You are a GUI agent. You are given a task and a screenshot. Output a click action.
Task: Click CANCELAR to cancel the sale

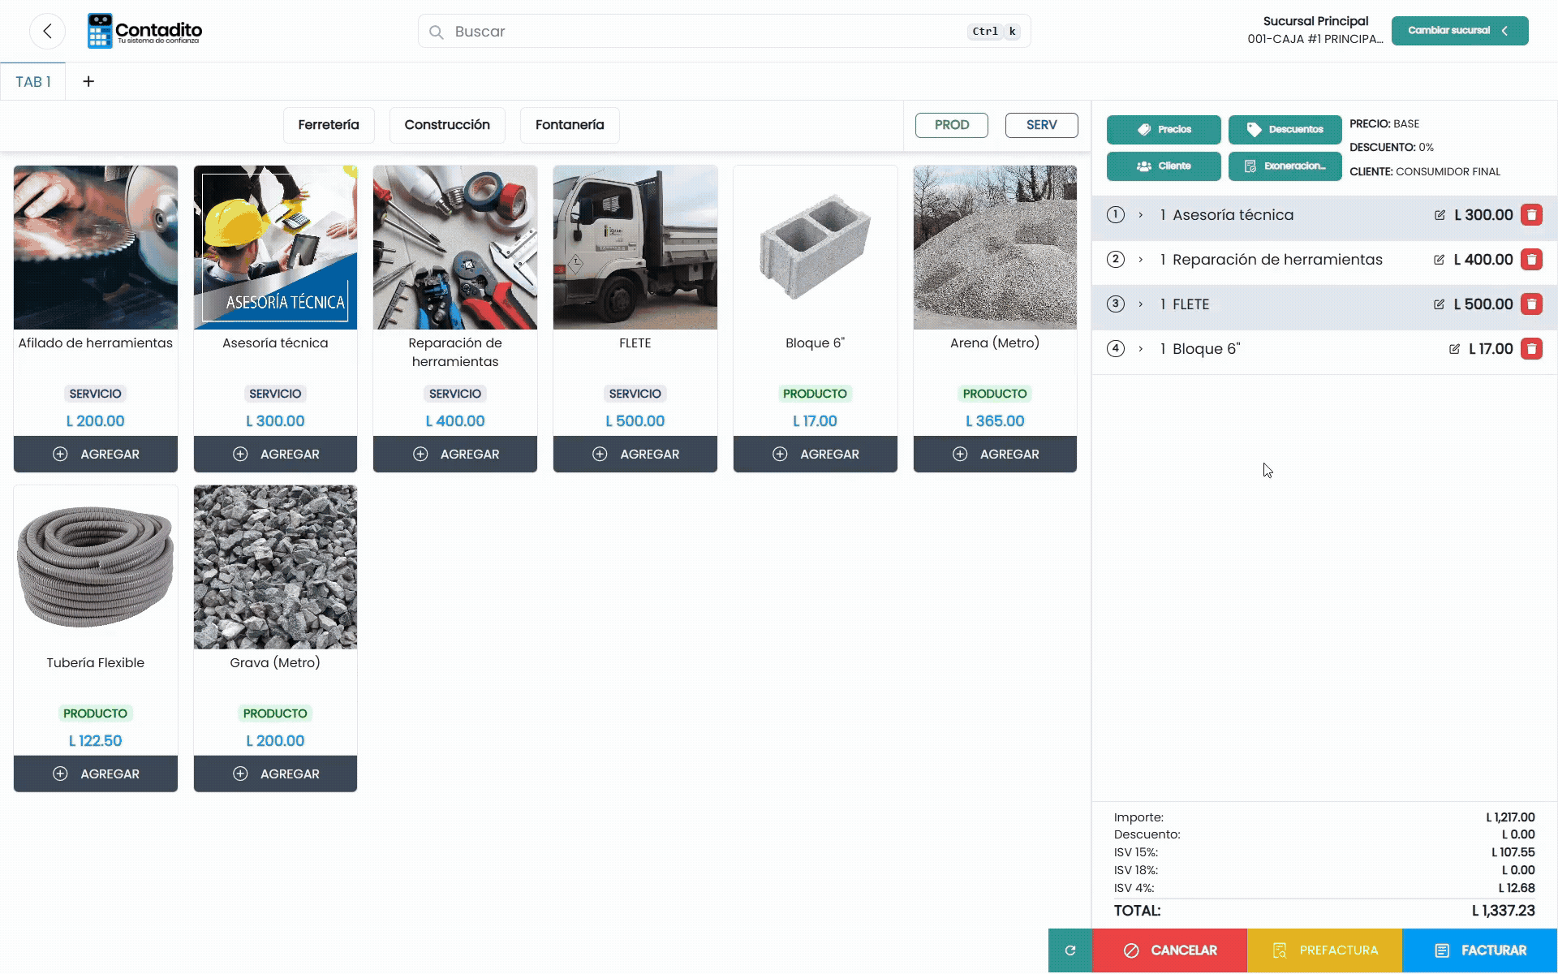1169,950
